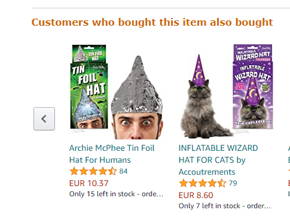Select the EUR 10.37 price

click(88, 183)
